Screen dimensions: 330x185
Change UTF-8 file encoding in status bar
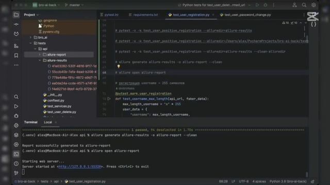click(x=244, y=181)
